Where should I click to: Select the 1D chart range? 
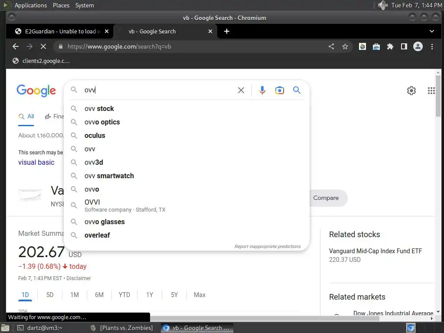25,295
